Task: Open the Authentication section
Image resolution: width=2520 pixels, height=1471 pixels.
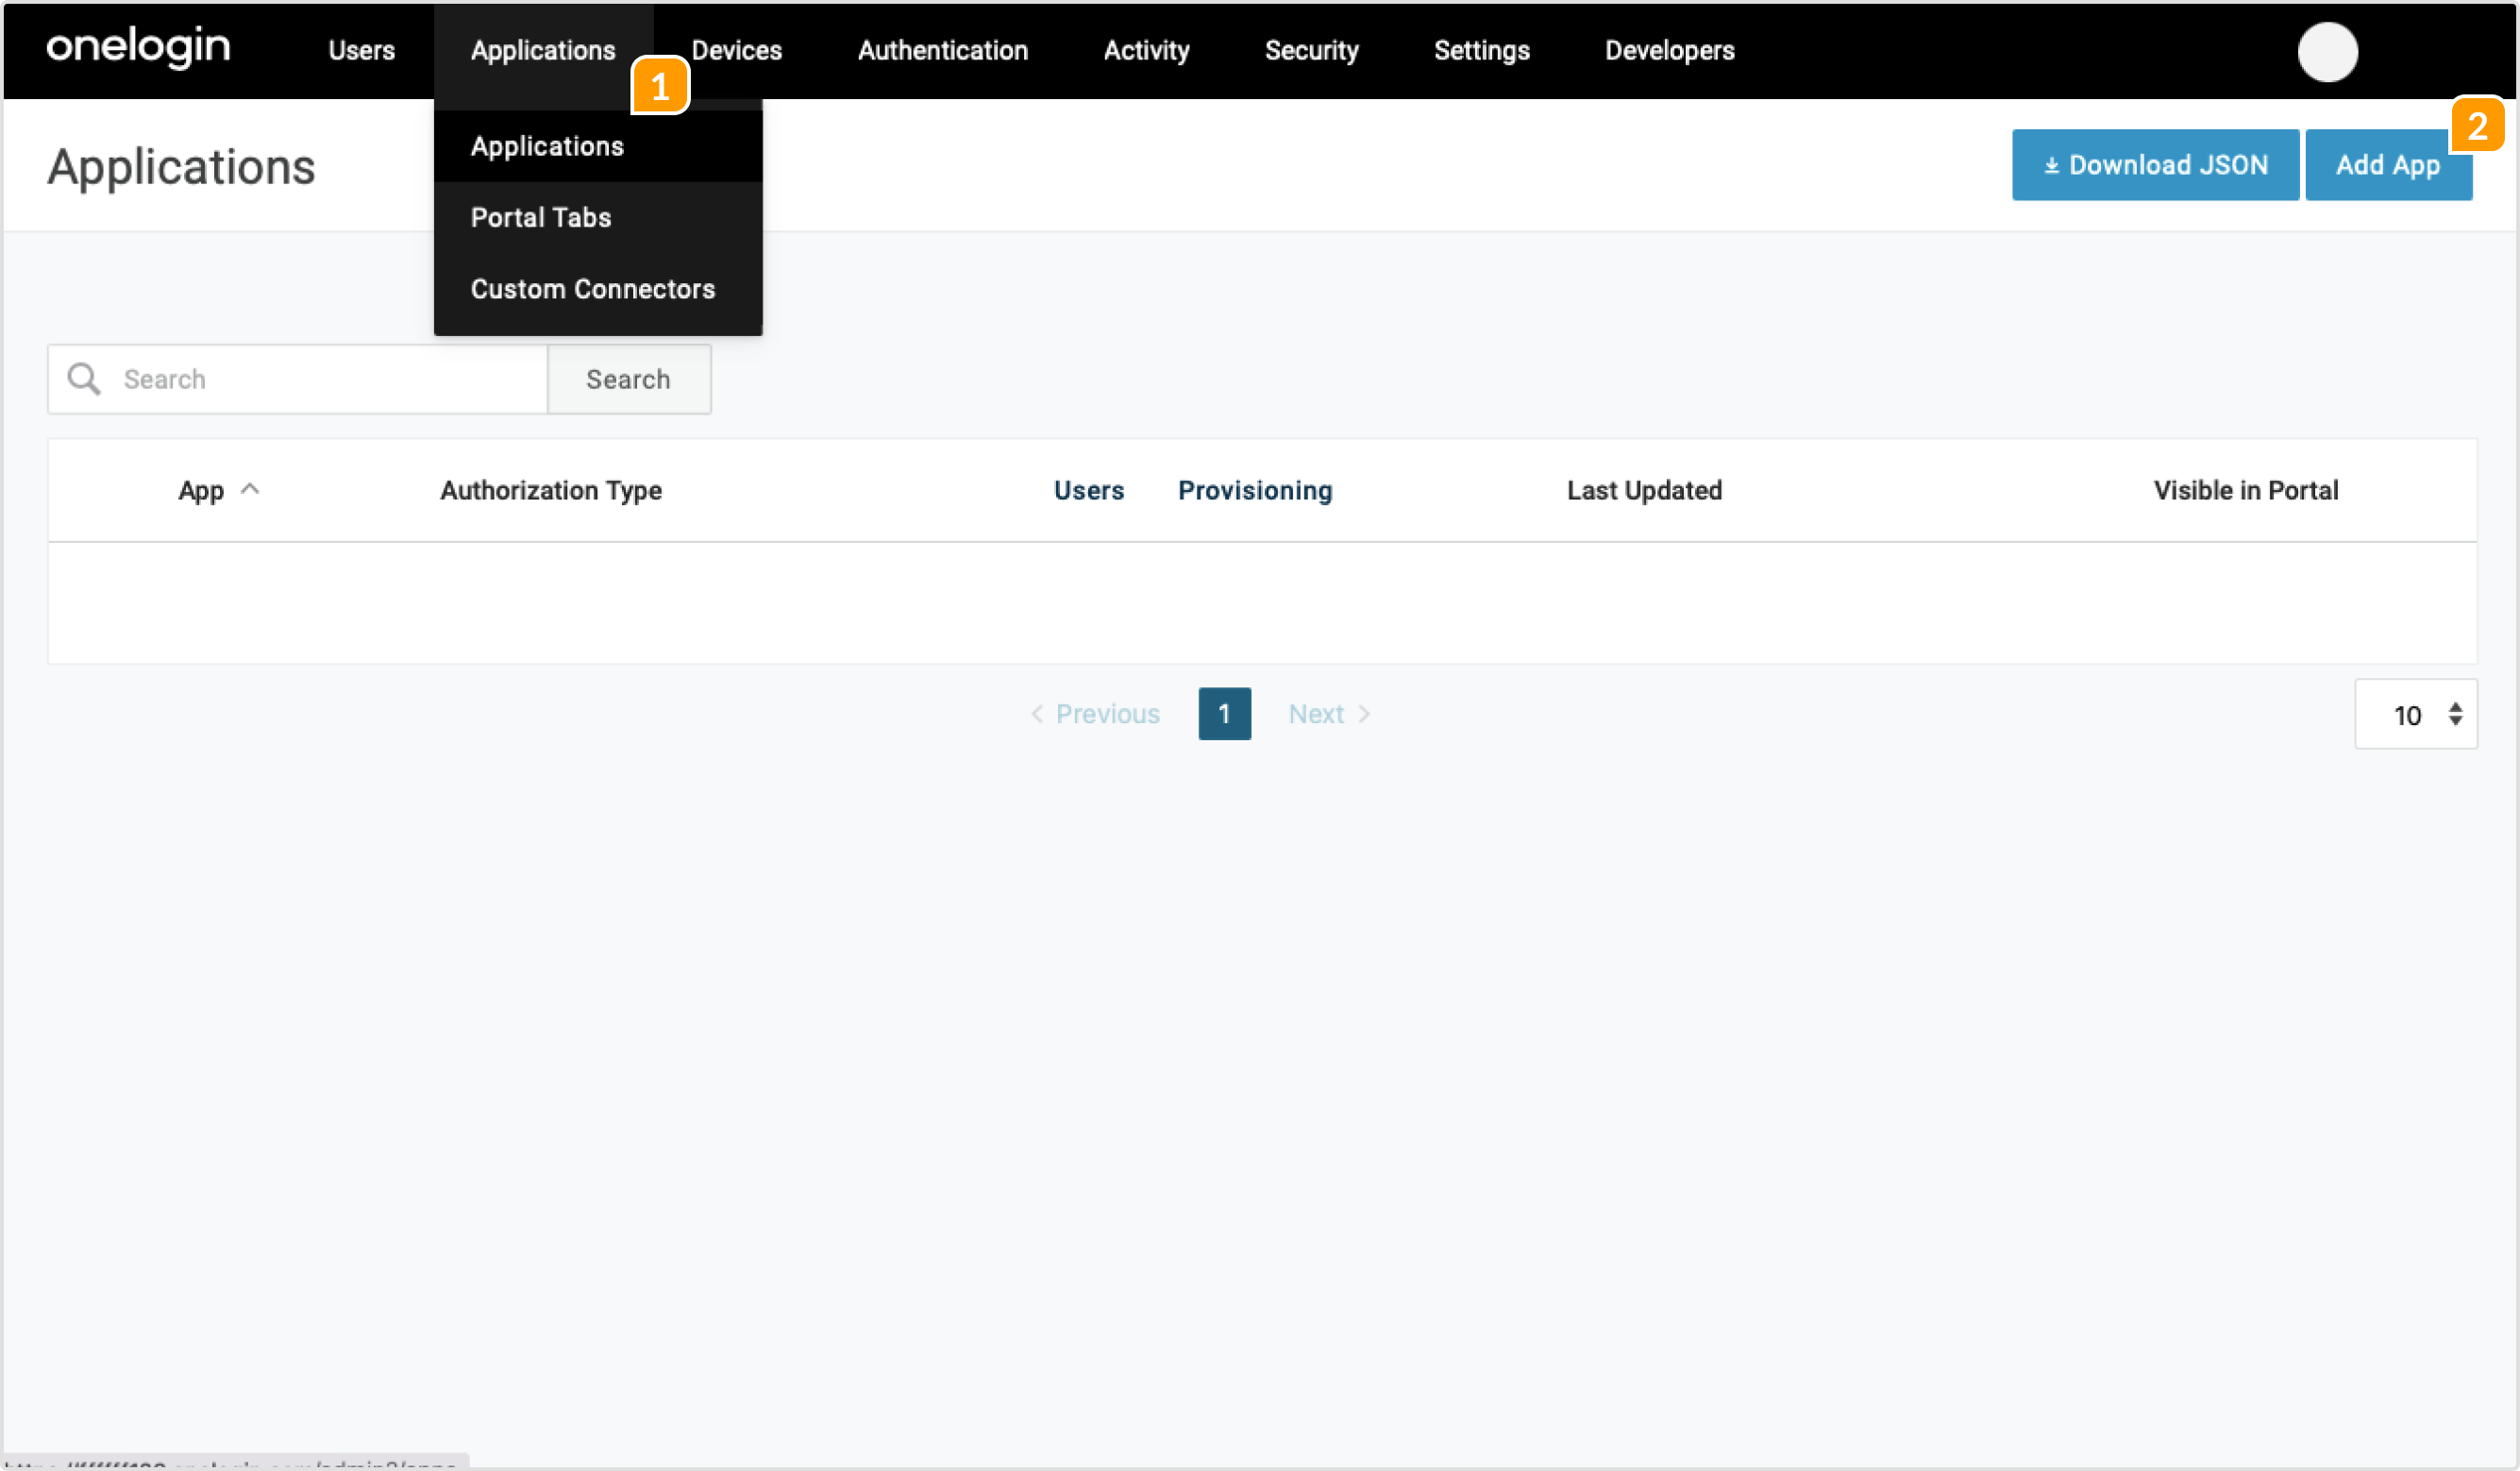Action: (x=942, y=50)
